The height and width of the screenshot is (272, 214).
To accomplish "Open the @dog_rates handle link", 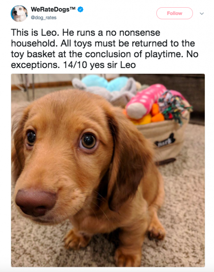I will click(x=44, y=18).
